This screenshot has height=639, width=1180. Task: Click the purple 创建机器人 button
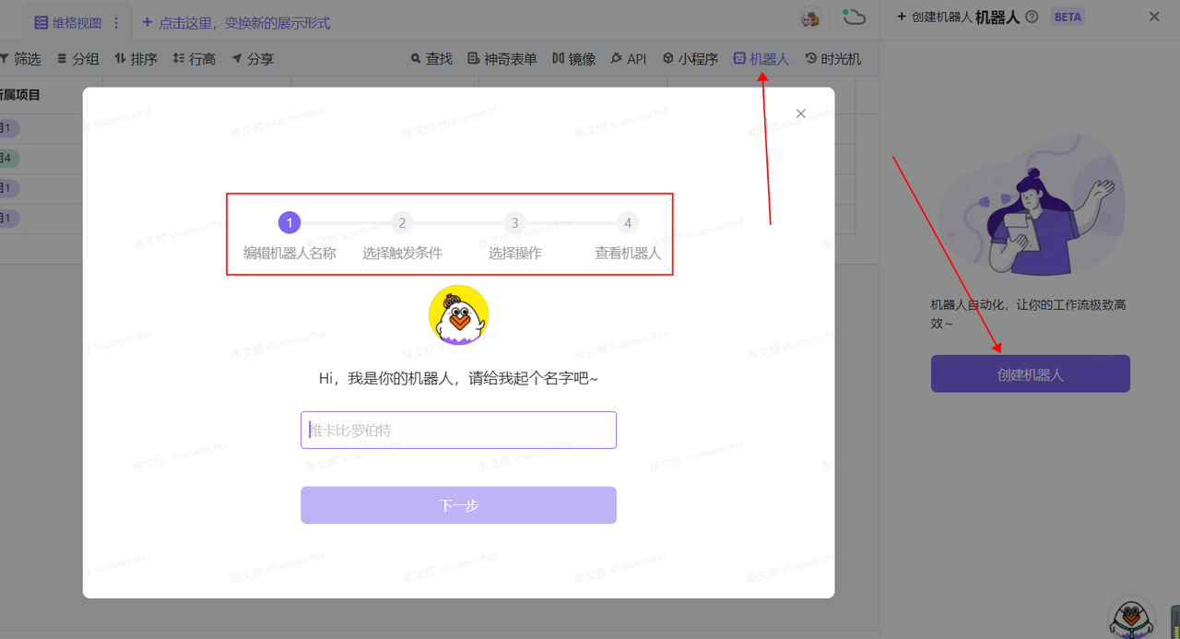pos(1030,374)
